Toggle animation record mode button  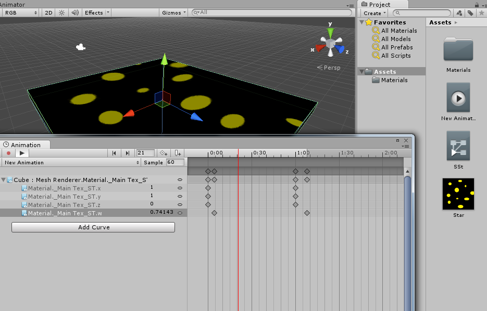pos(9,153)
